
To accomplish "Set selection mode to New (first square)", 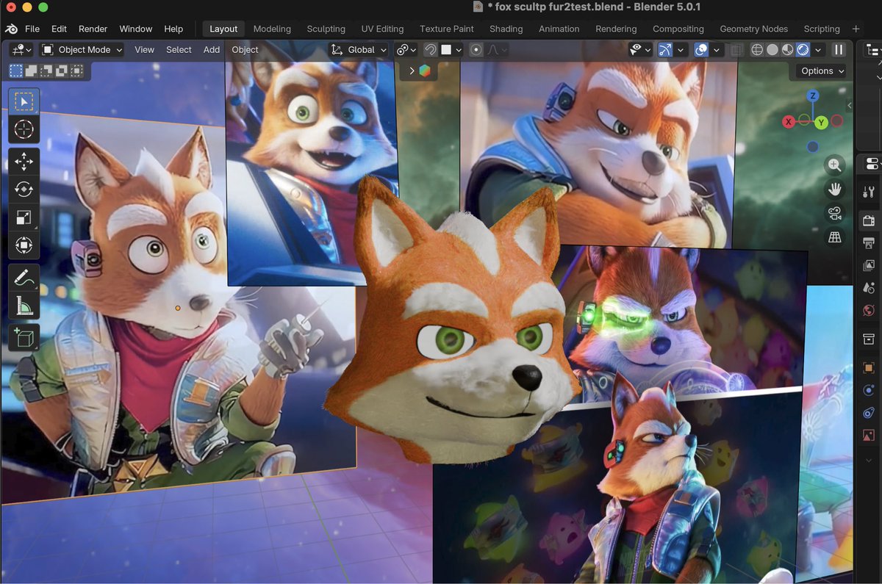I will (x=16, y=71).
